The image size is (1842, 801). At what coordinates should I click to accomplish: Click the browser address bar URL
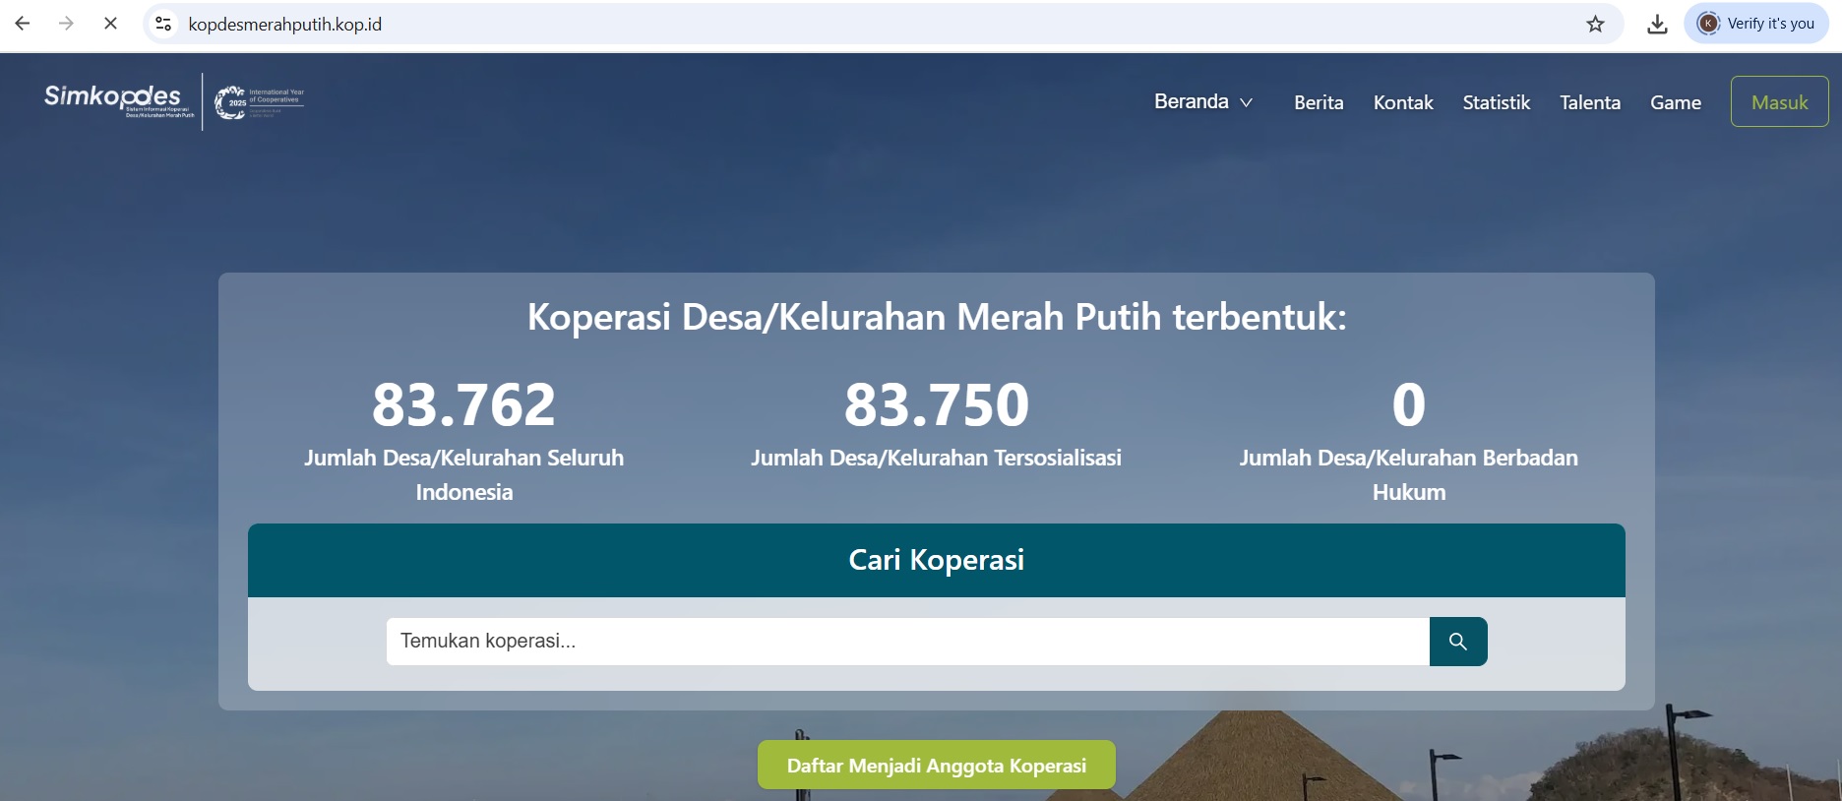click(x=285, y=24)
